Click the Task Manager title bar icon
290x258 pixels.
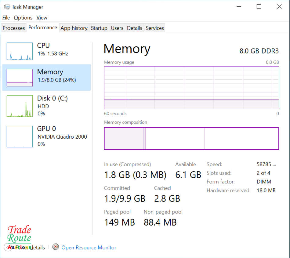click(7, 7)
